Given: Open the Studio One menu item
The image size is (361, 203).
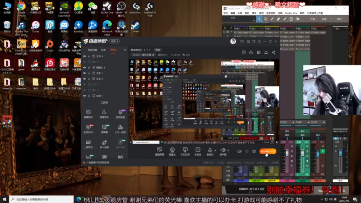Looking at the screenshot, I should (291, 13).
